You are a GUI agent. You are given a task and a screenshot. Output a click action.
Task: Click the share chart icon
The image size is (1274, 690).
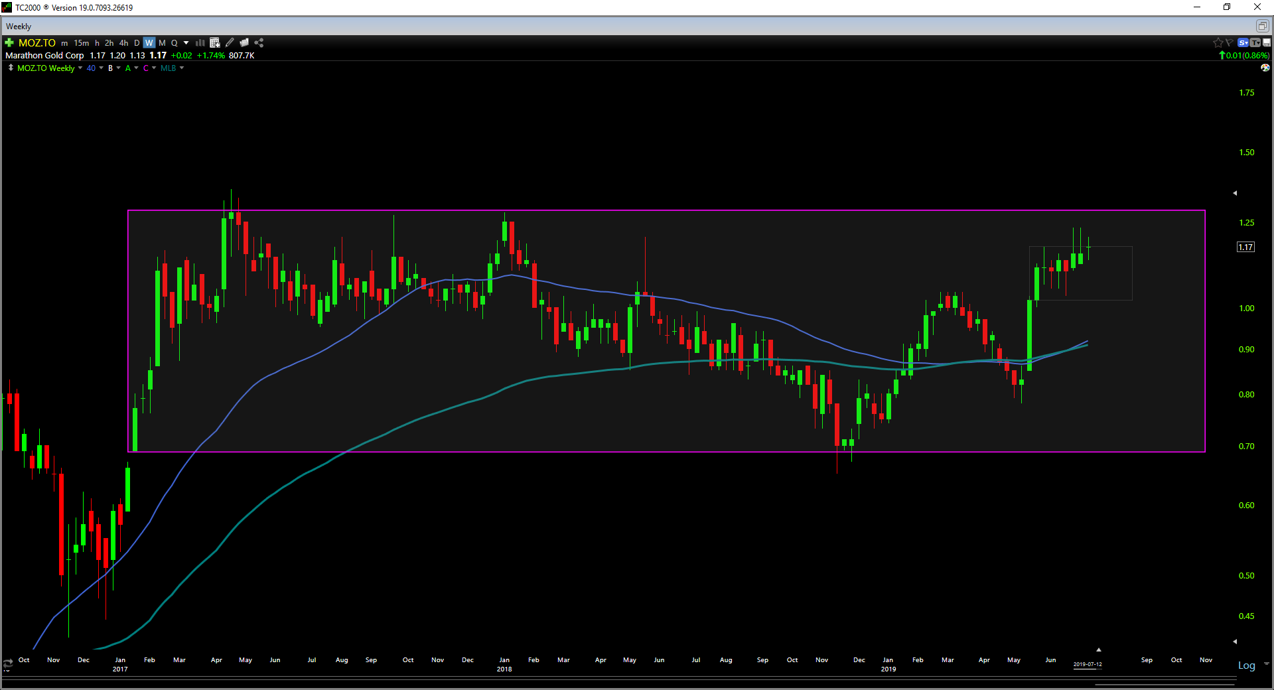click(259, 42)
